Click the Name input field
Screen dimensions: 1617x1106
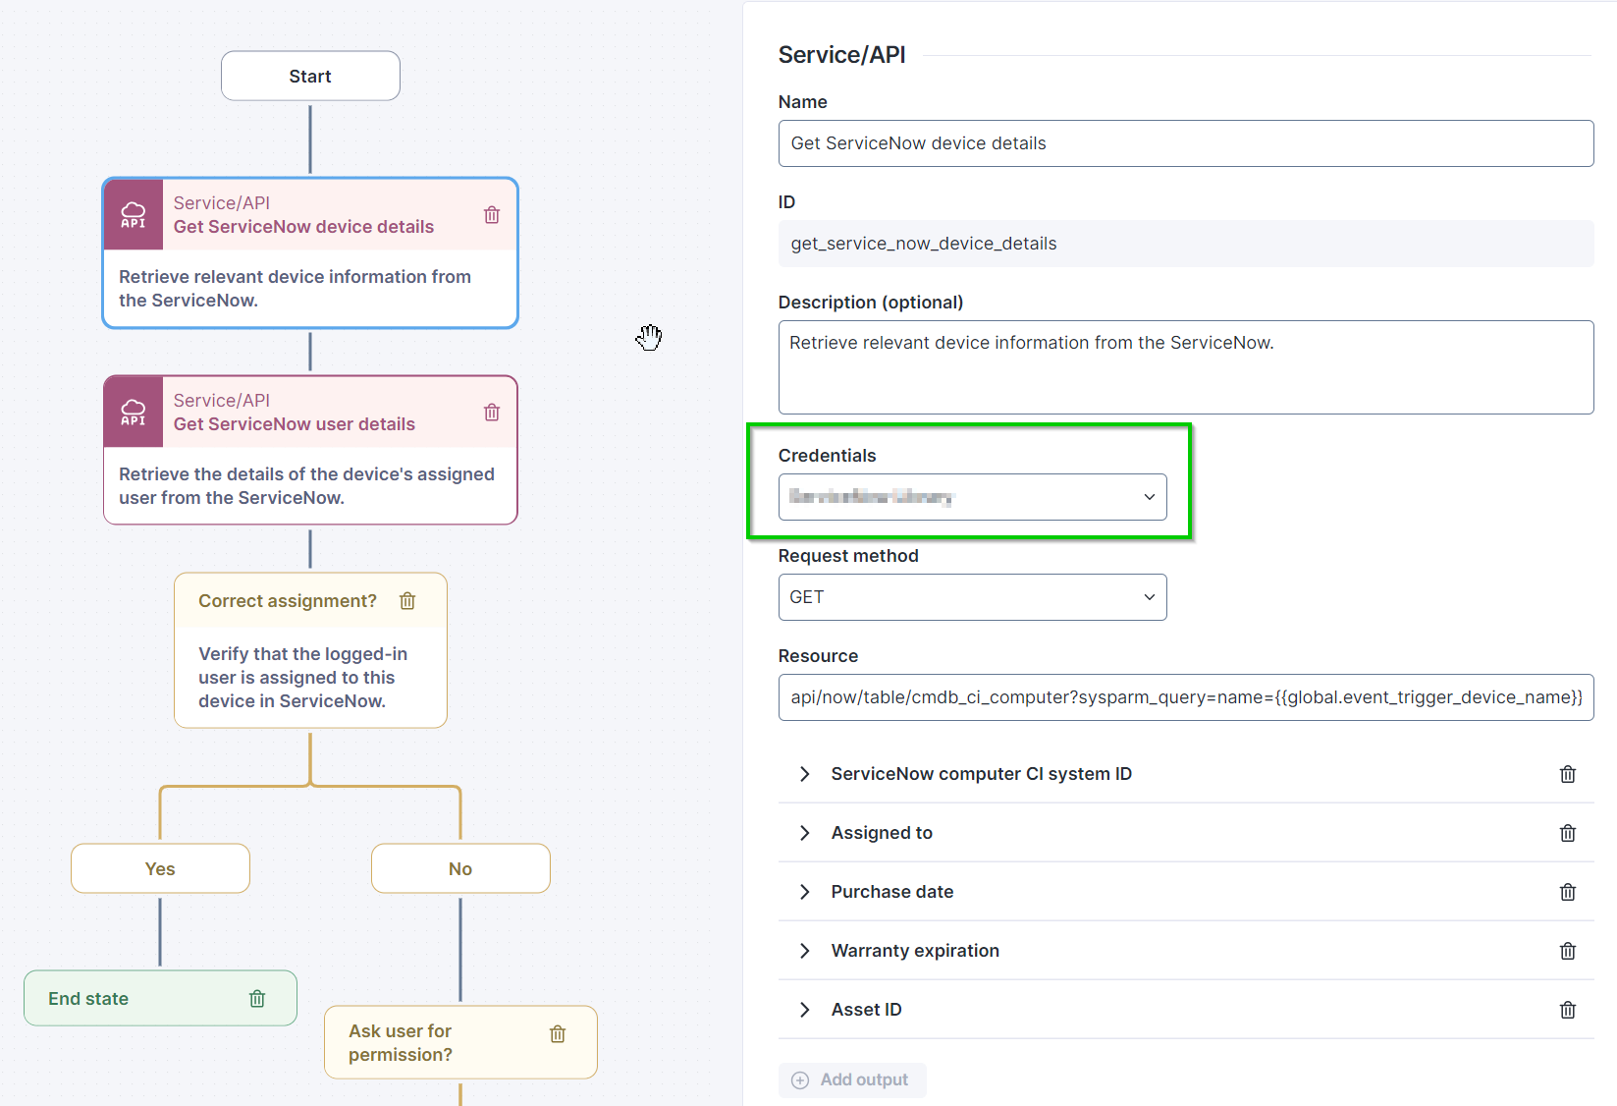pyautogui.click(x=1186, y=143)
